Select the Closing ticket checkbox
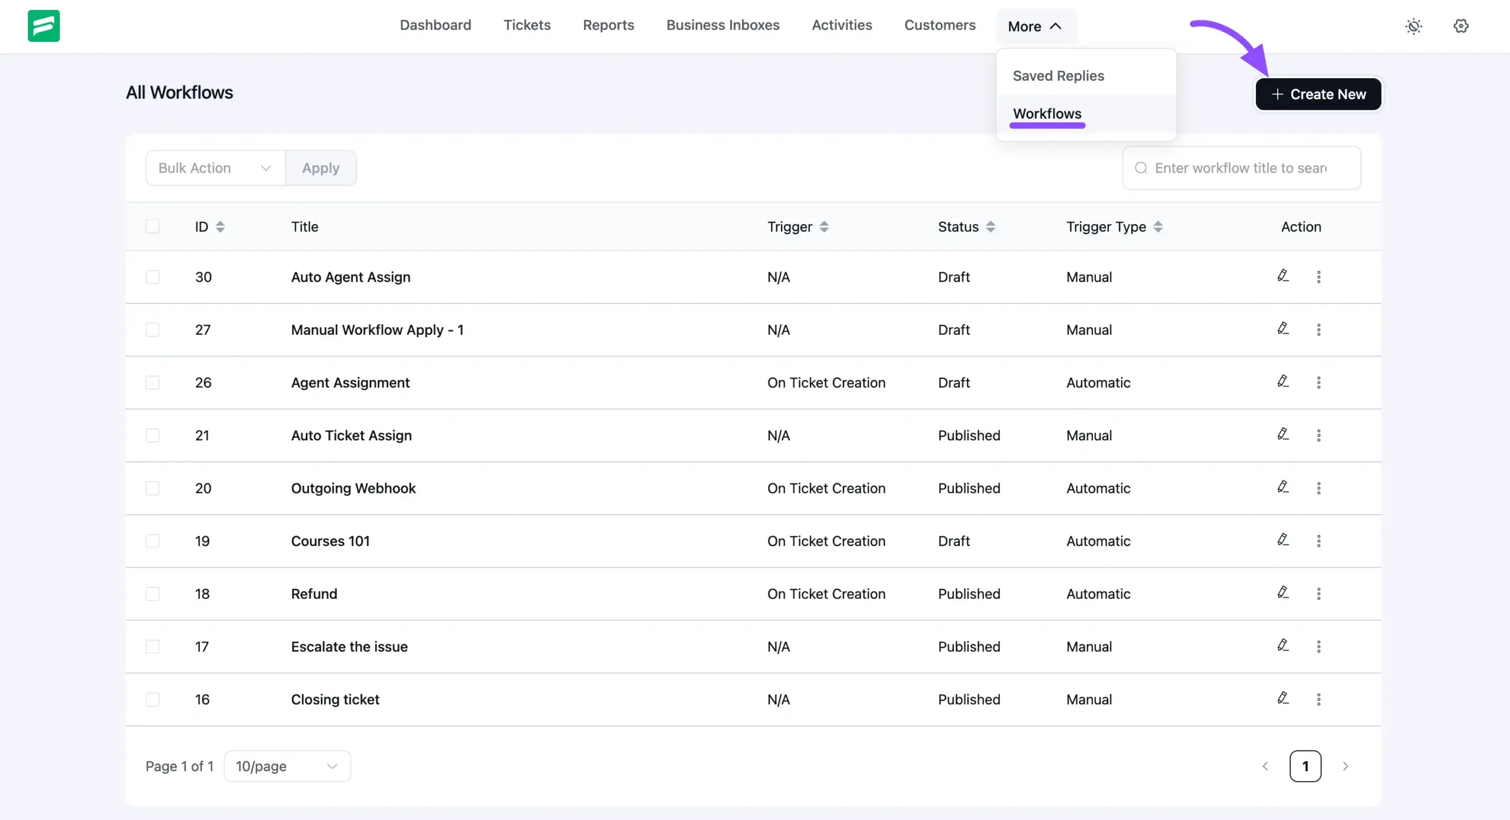 click(153, 699)
